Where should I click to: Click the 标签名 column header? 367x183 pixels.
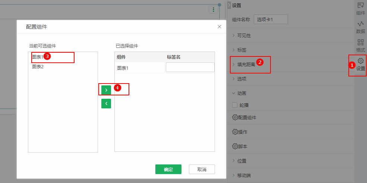173,57
